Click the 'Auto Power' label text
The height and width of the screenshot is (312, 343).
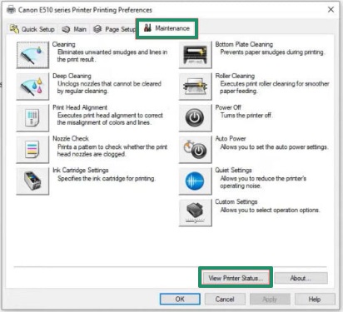pyautogui.click(x=231, y=138)
